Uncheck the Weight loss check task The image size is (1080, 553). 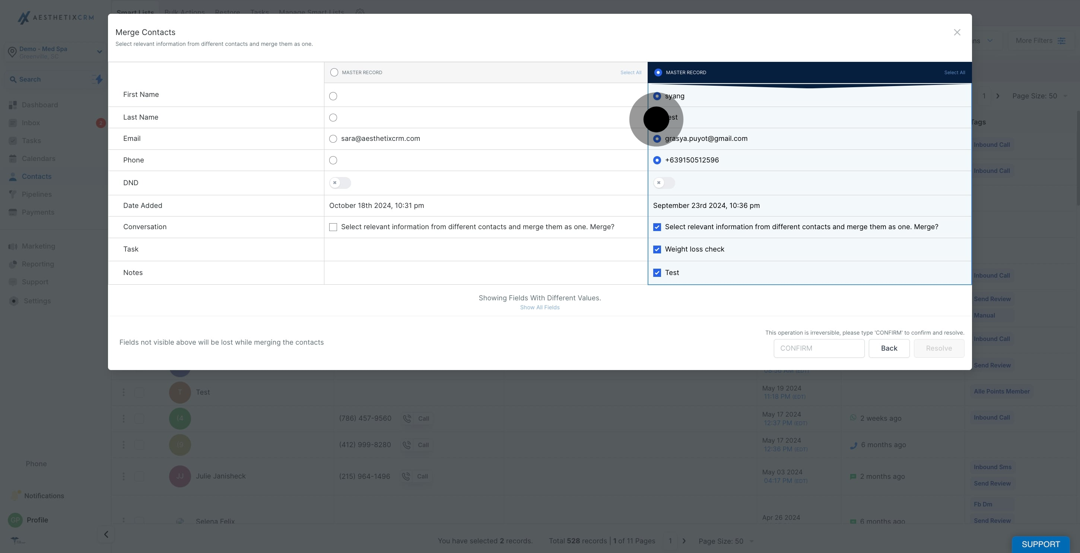pyautogui.click(x=657, y=249)
